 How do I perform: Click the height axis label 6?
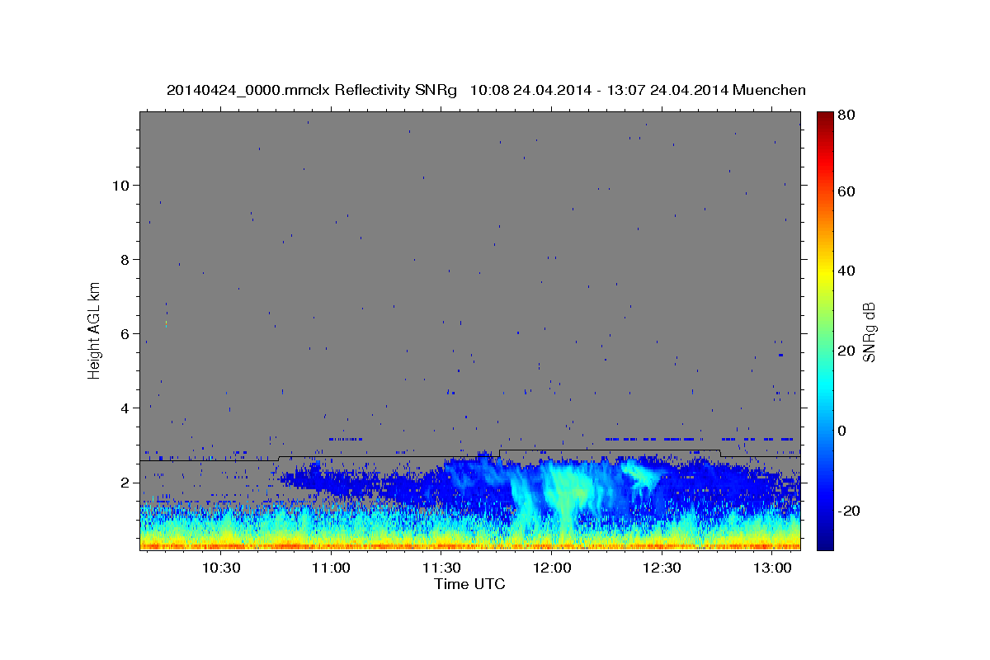coord(124,333)
